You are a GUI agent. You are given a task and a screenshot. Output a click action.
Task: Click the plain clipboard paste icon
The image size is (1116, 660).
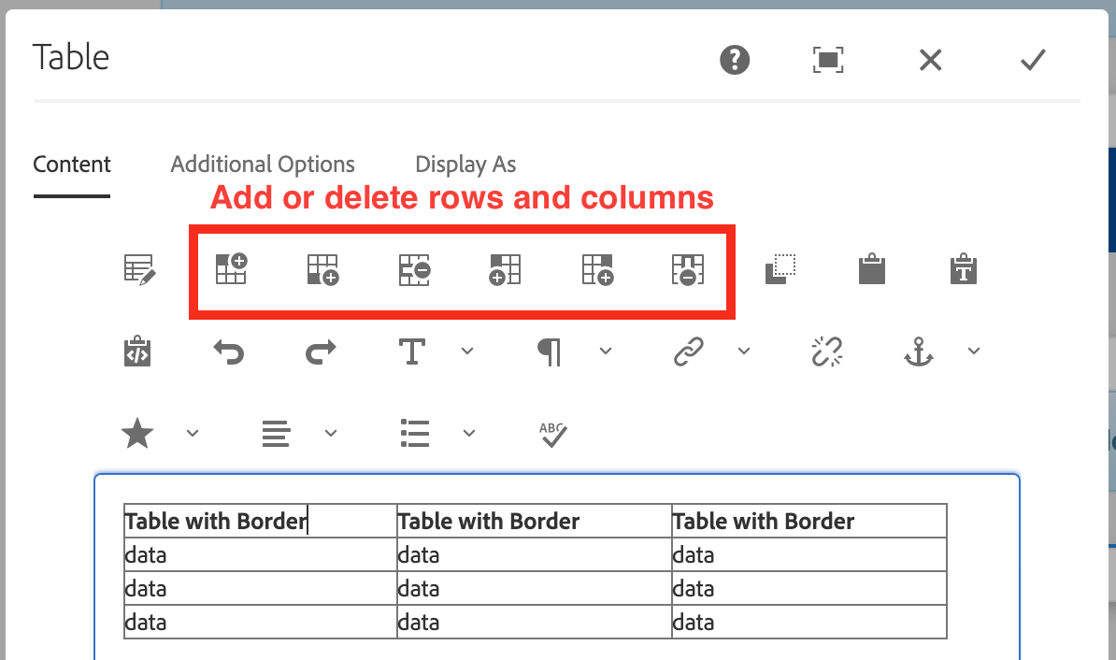[x=871, y=270]
